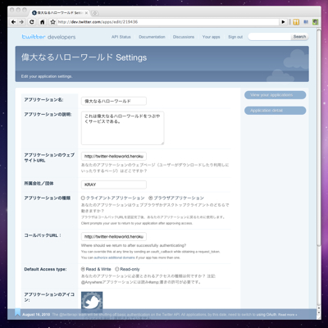Image resolution: width=328 pixels, height=328 pixels.
Task: Click the scrollbar down arrow at bottom
Action: pos(318,313)
